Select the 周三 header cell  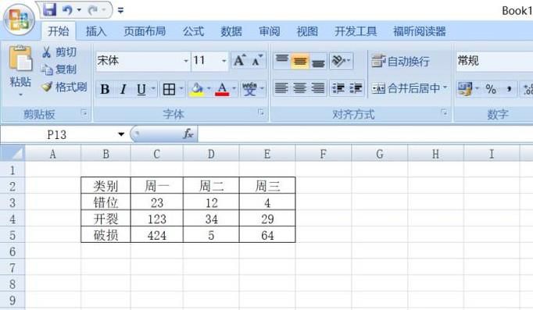(267, 186)
